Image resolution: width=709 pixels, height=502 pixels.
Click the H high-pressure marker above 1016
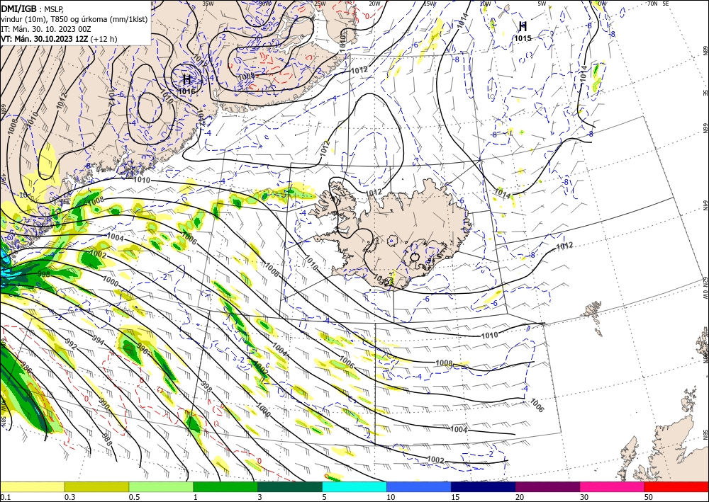point(186,80)
